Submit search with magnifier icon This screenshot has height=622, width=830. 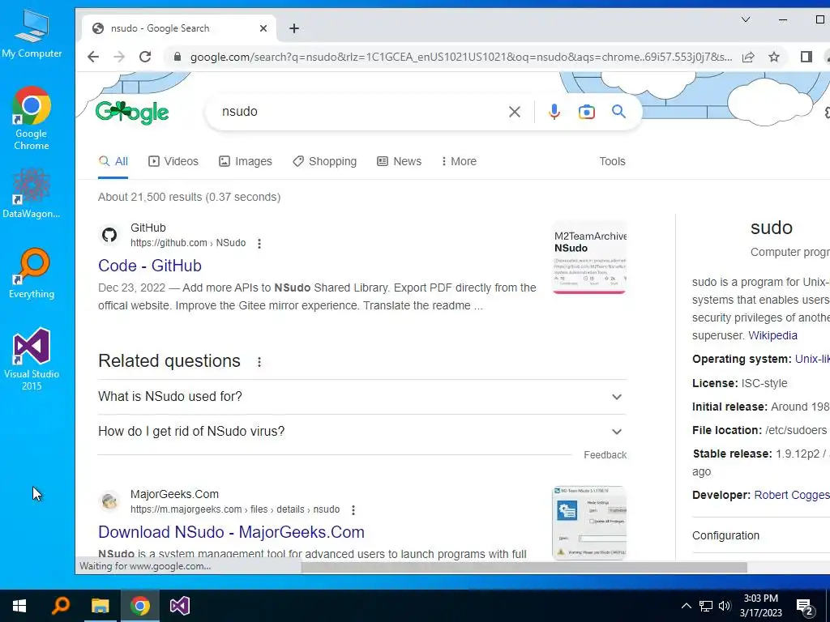(x=618, y=112)
